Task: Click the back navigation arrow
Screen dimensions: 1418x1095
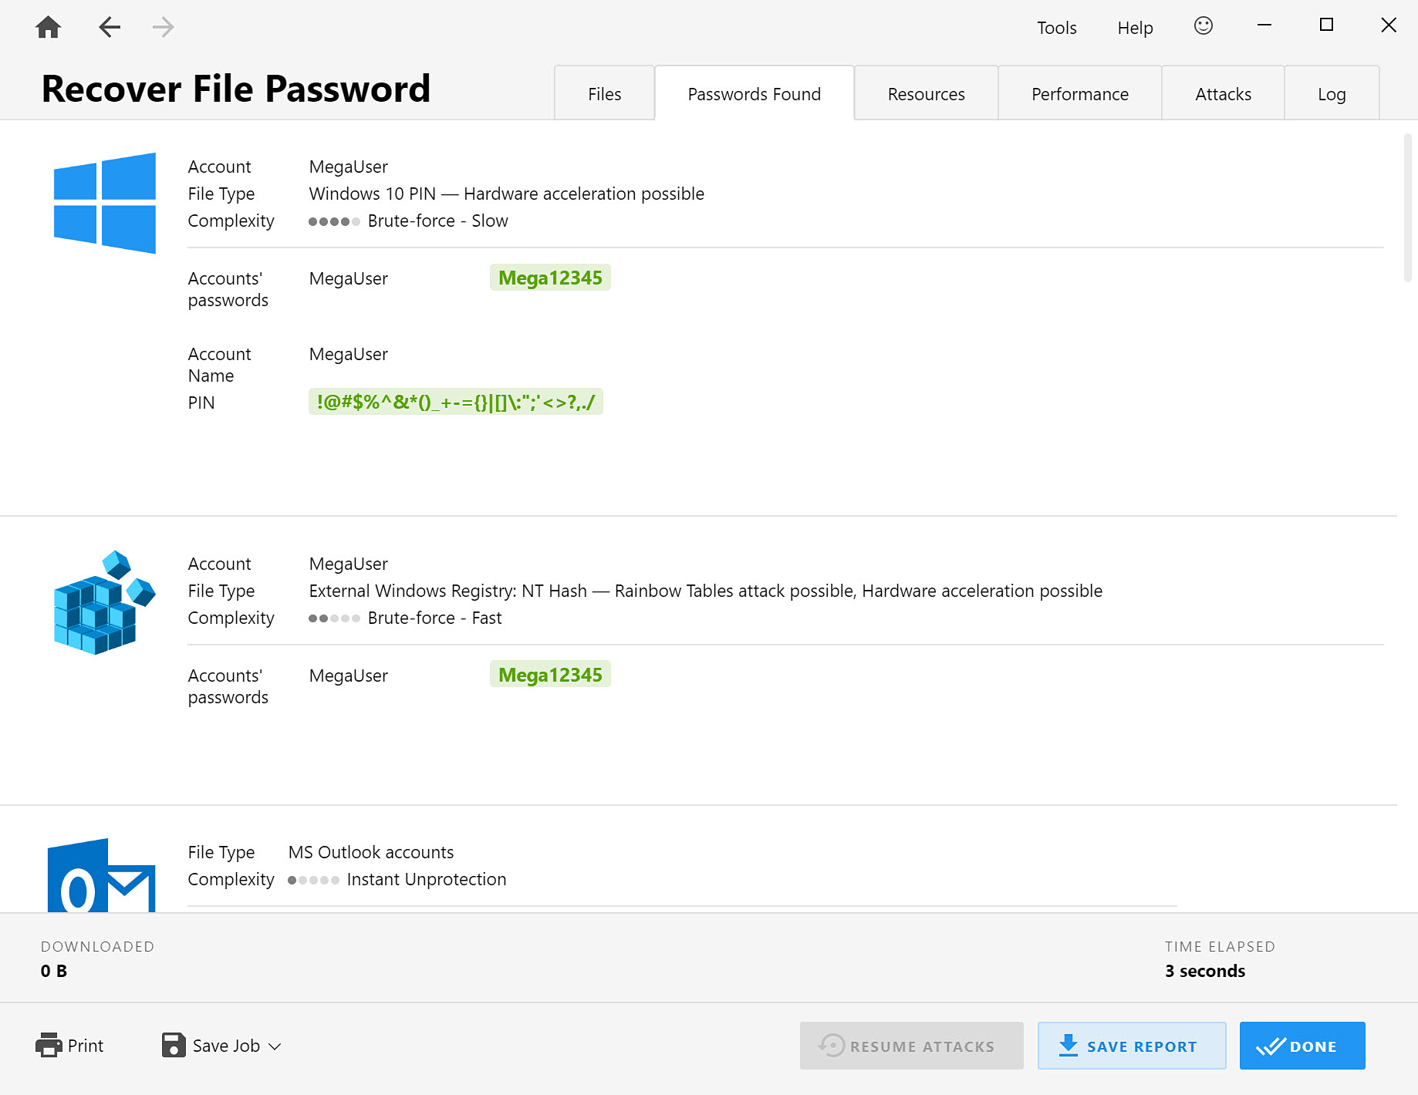Action: (x=110, y=26)
